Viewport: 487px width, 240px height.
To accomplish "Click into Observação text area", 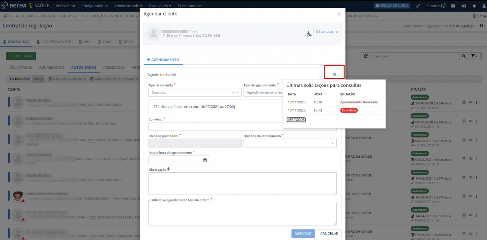I will point(243,183).
